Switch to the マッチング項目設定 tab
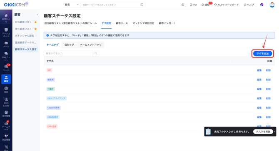279x151 pixels. click(143, 23)
